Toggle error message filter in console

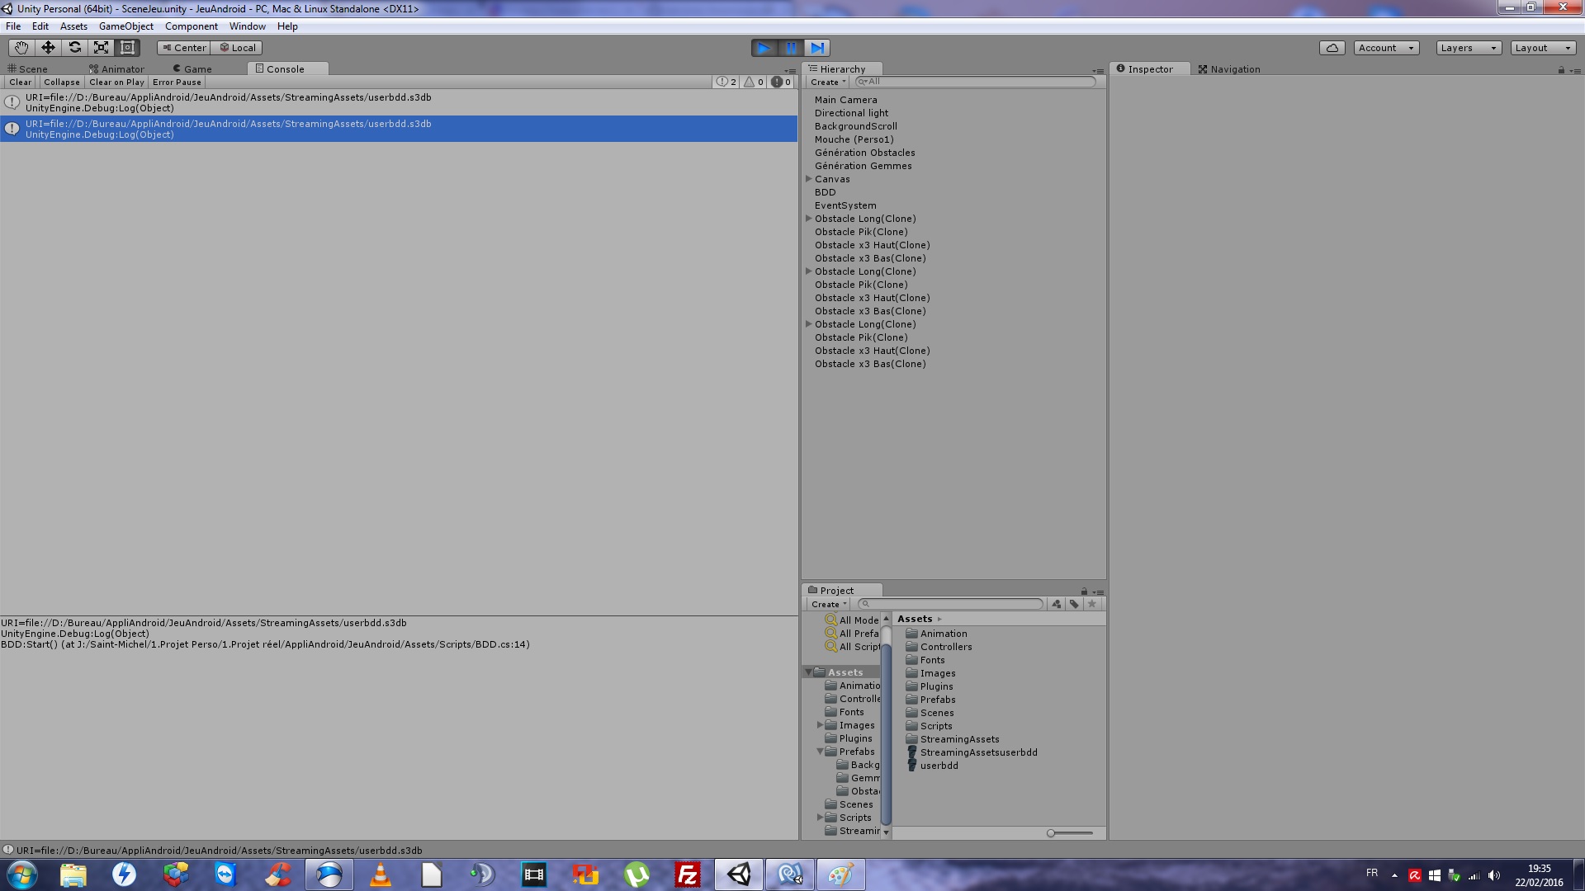click(781, 82)
